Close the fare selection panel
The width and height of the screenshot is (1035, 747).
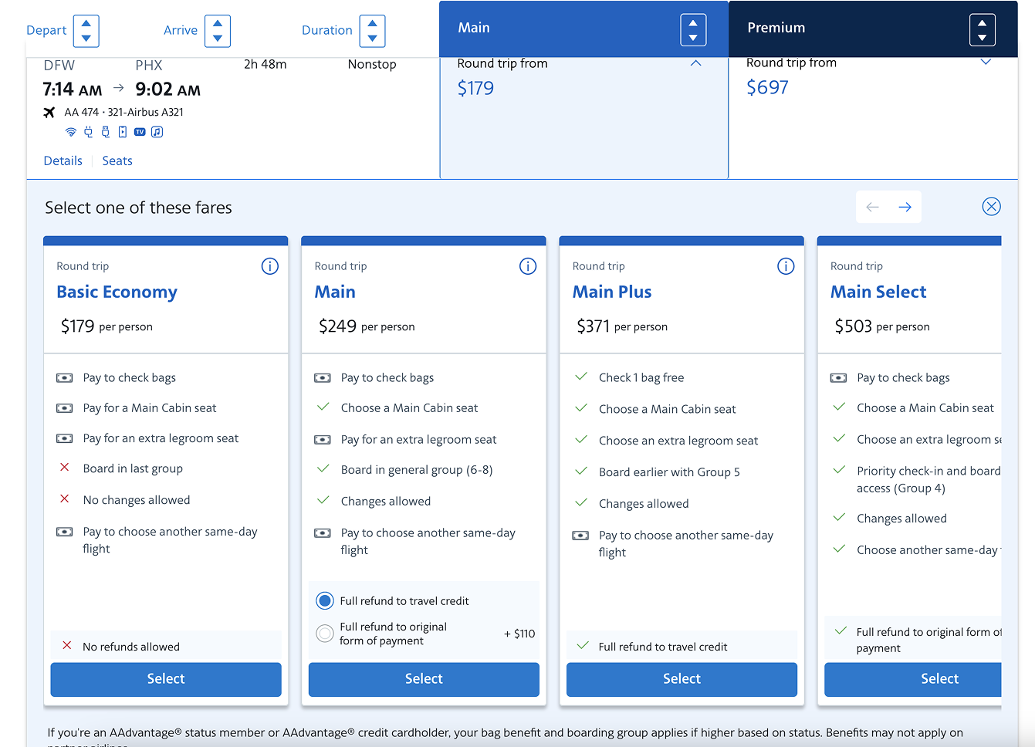pyautogui.click(x=992, y=206)
